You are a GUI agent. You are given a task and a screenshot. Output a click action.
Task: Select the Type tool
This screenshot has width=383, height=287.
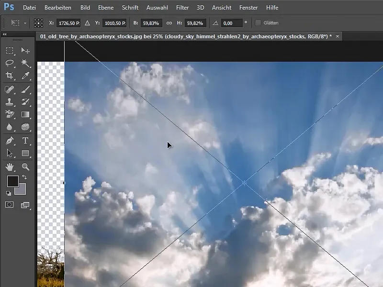pos(25,141)
